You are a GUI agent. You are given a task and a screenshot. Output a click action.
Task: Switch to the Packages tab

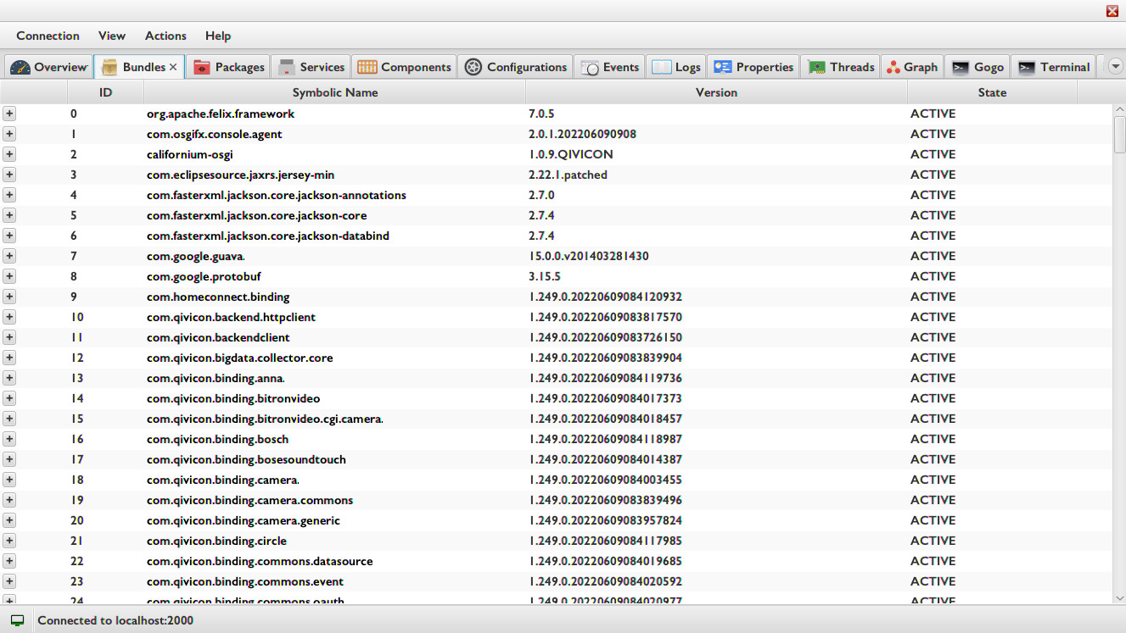pyautogui.click(x=228, y=67)
